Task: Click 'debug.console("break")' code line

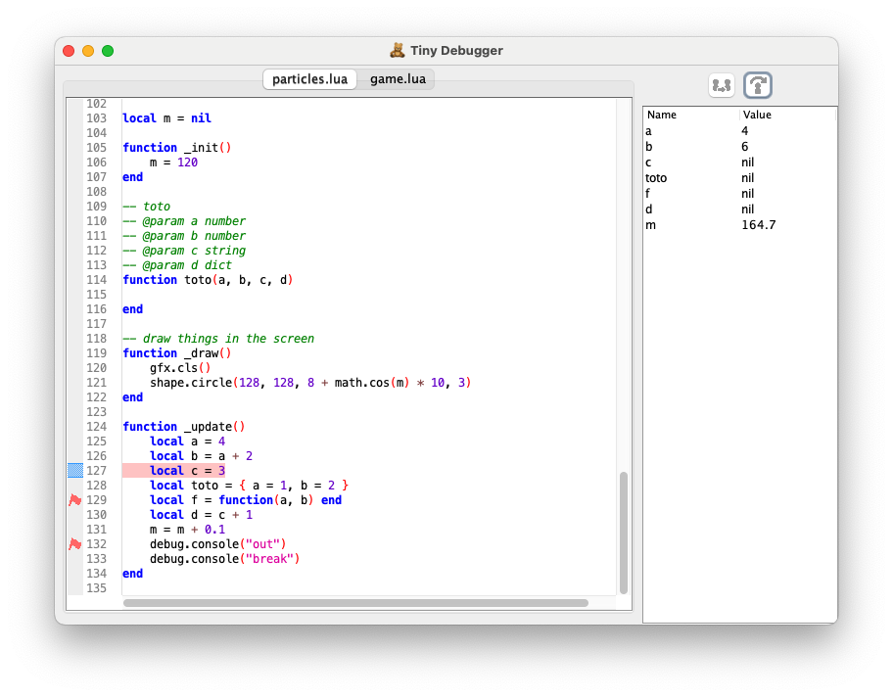Action: click(224, 559)
